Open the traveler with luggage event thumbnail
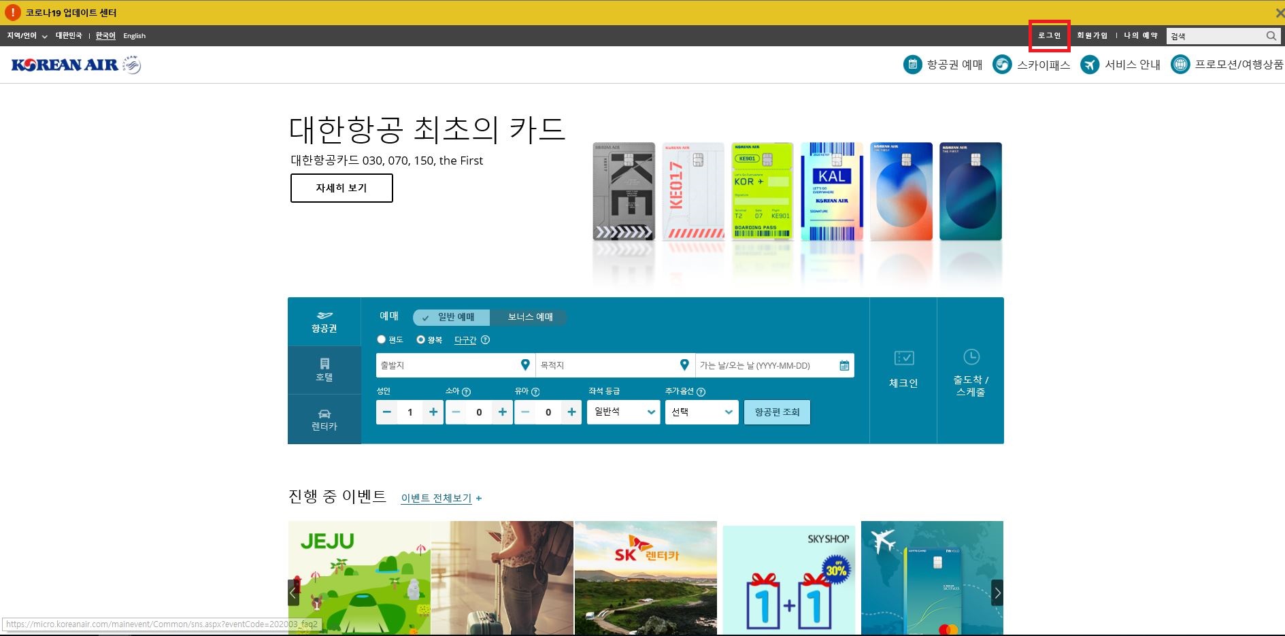This screenshot has width=1285, height=636. tap(502, 578)
